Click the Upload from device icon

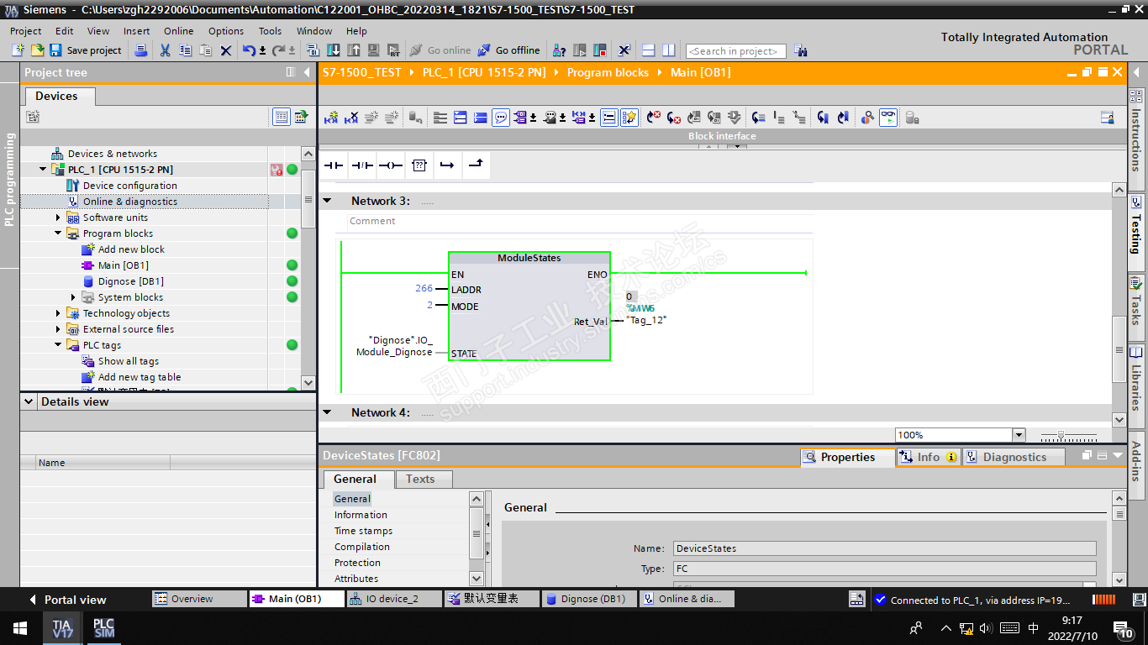click(353, 50)
